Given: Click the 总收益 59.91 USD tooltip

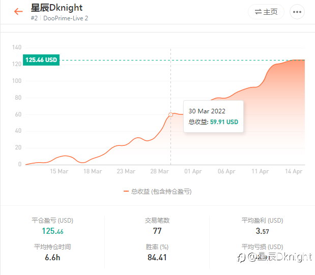Looking at the screenshot, I should [213, 122].
